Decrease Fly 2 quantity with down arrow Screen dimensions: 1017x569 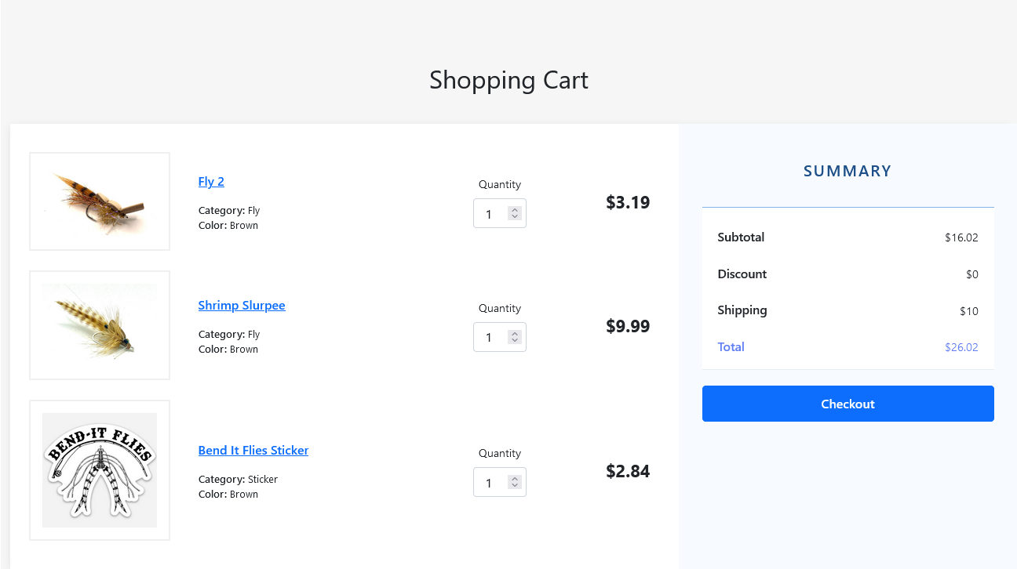(515, 217)
